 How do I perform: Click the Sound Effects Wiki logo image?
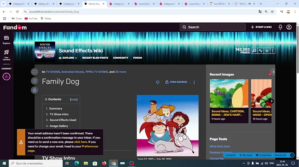45,51
